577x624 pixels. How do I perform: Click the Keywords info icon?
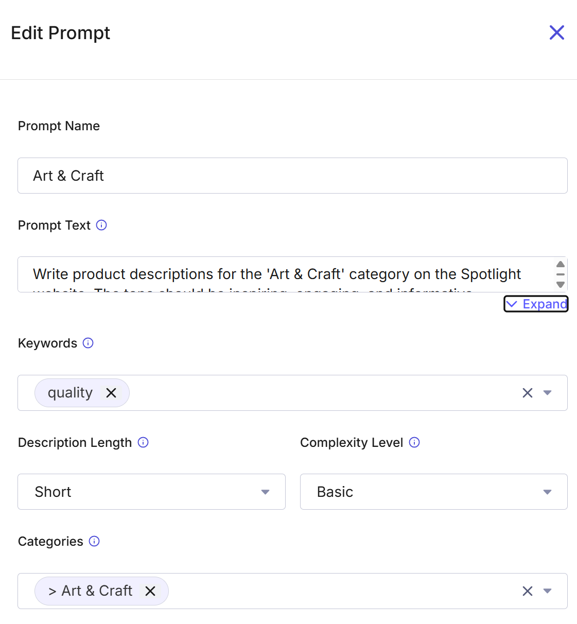click(88, 343)
